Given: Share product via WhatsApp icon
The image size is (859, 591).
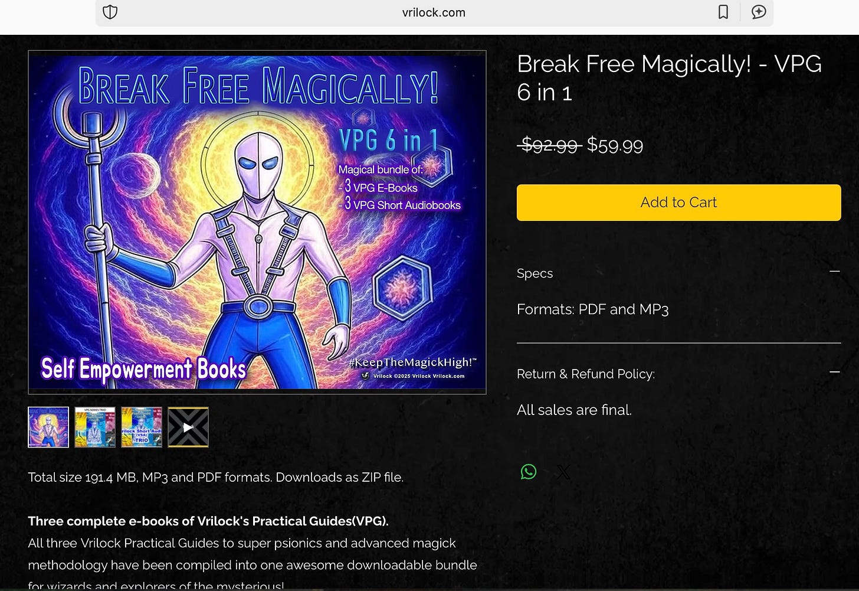Looking at the screenshot, I should (x=529, y=472).
